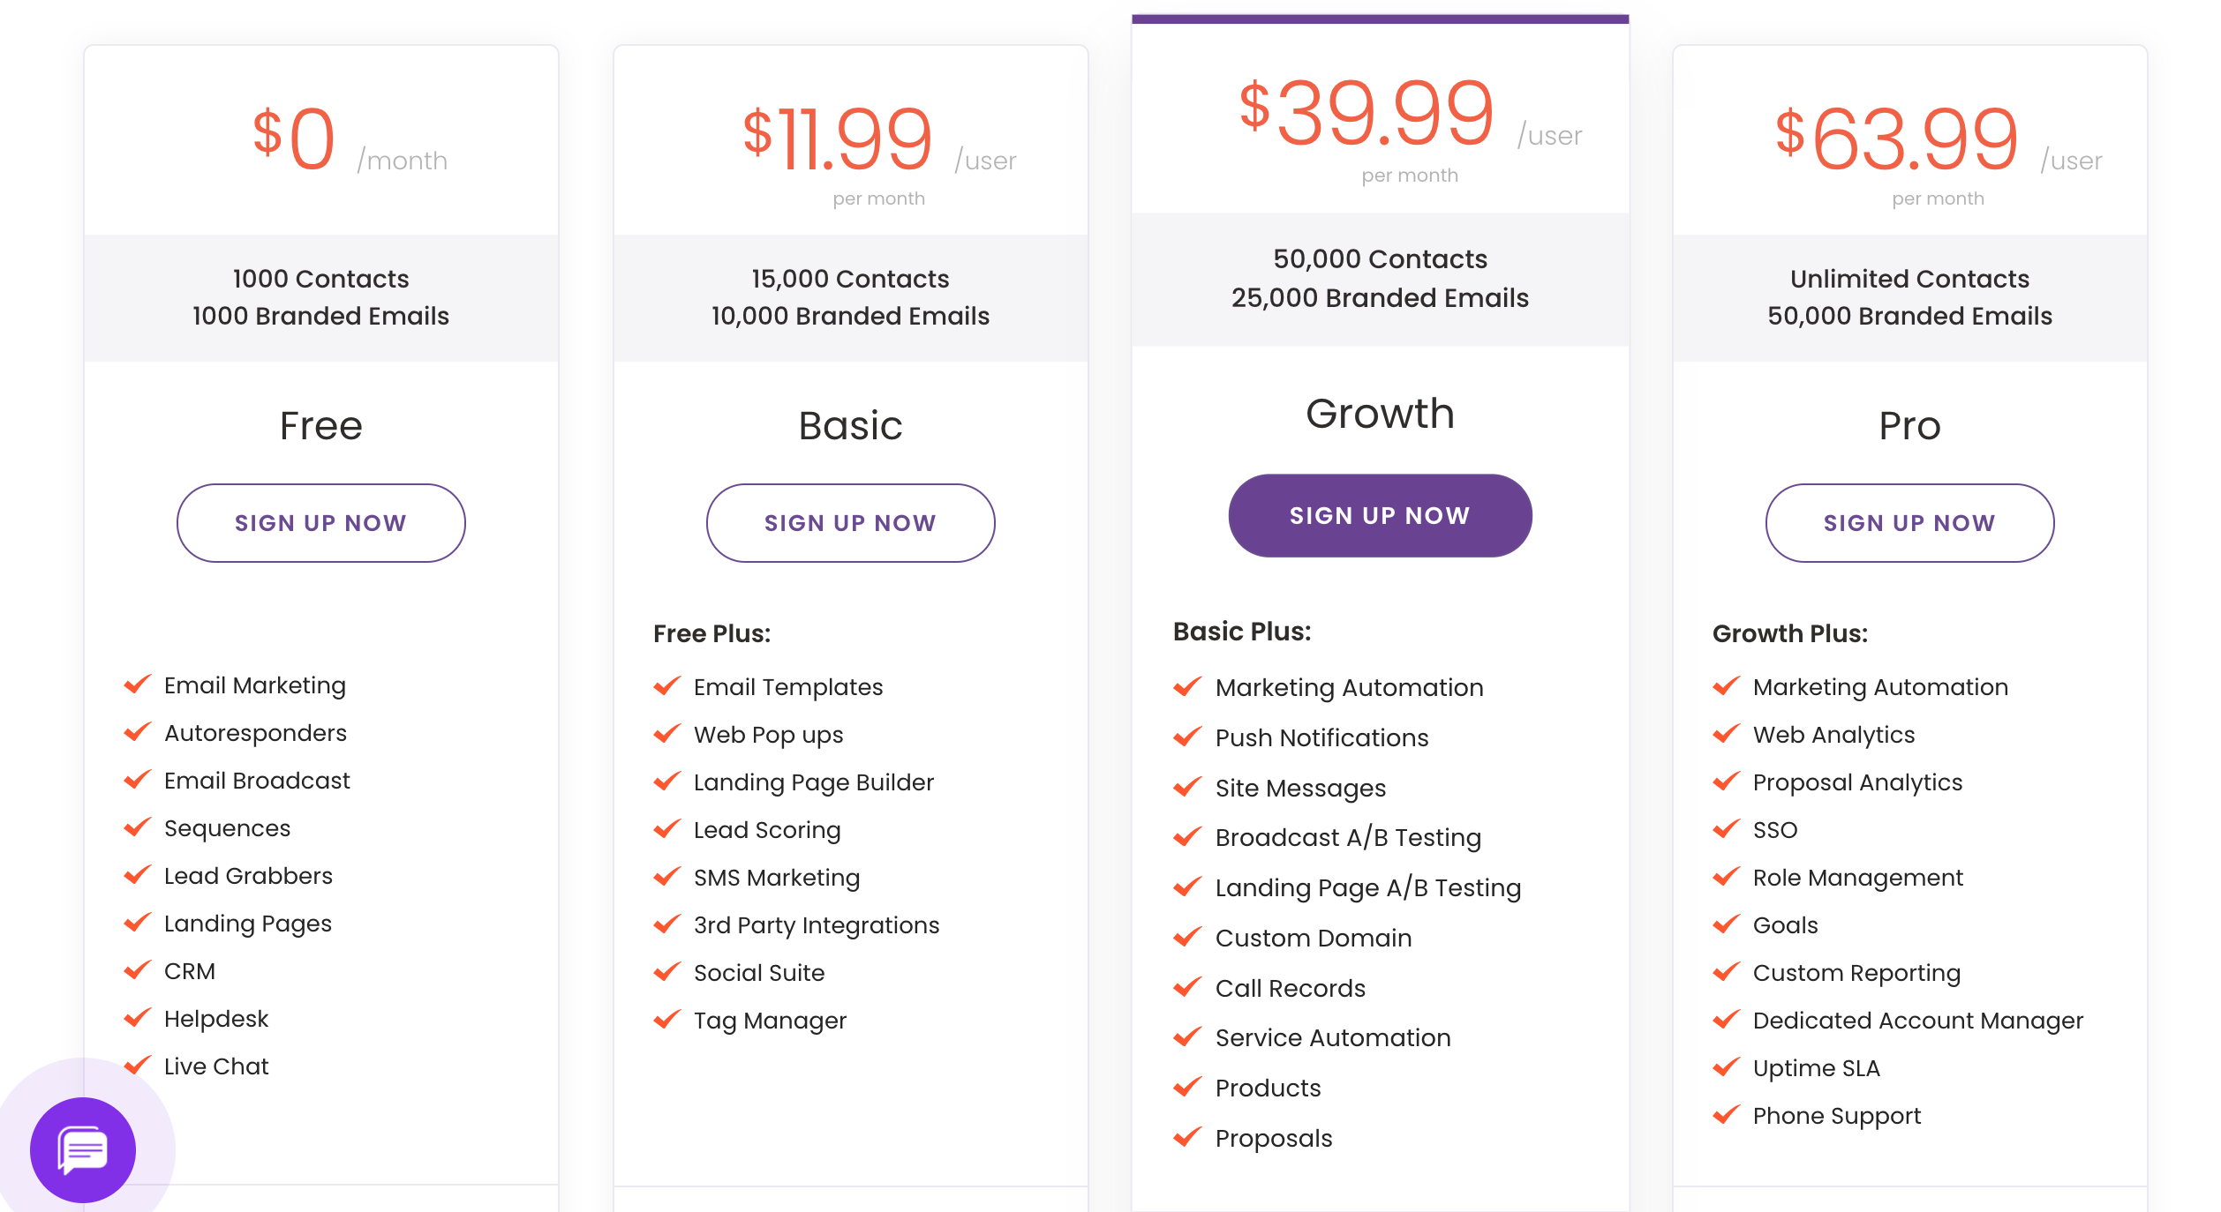Click the Marketing Automation item under Basic Plus
This screenshot has width=2221, height=1212.
[1350, 687]
